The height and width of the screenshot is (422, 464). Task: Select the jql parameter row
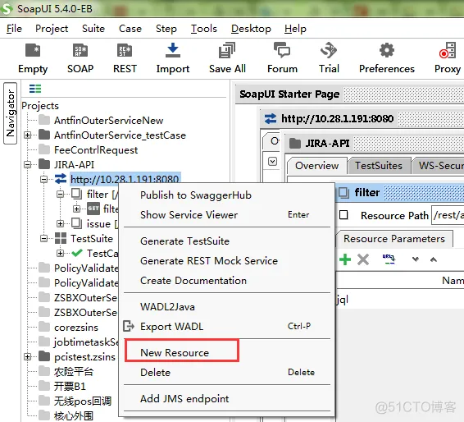(400, 300)
